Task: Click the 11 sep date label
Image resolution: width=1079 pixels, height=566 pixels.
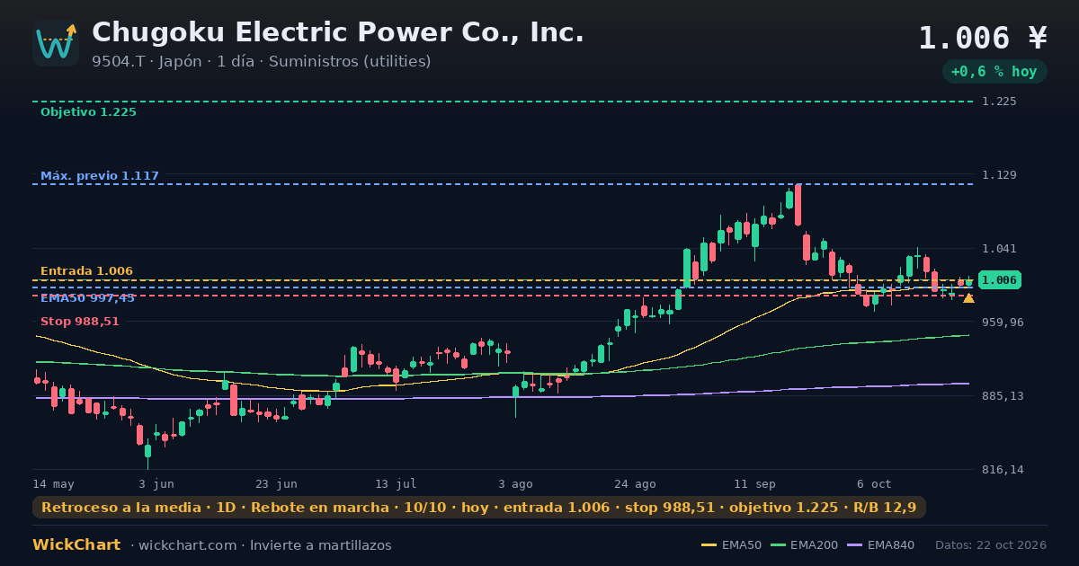Action: pyautogui.click(x=754, y=483)
